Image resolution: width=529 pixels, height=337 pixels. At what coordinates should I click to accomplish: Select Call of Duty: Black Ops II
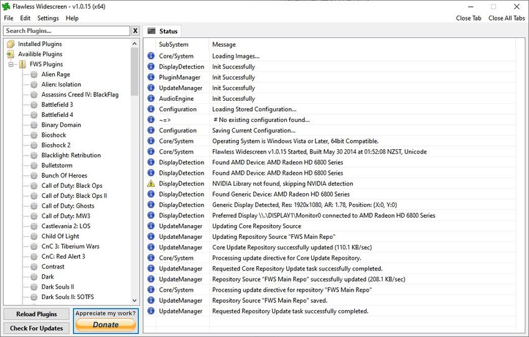coord(74,196)
